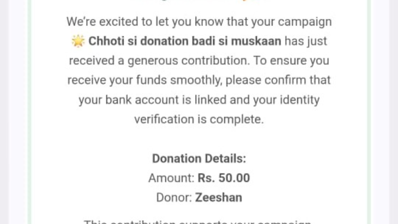Viewport: 398px width, 224px height.
Task: Click the line starting 'We're excited to let you know'
Action: pyautogui.click(x=199, y=22)
